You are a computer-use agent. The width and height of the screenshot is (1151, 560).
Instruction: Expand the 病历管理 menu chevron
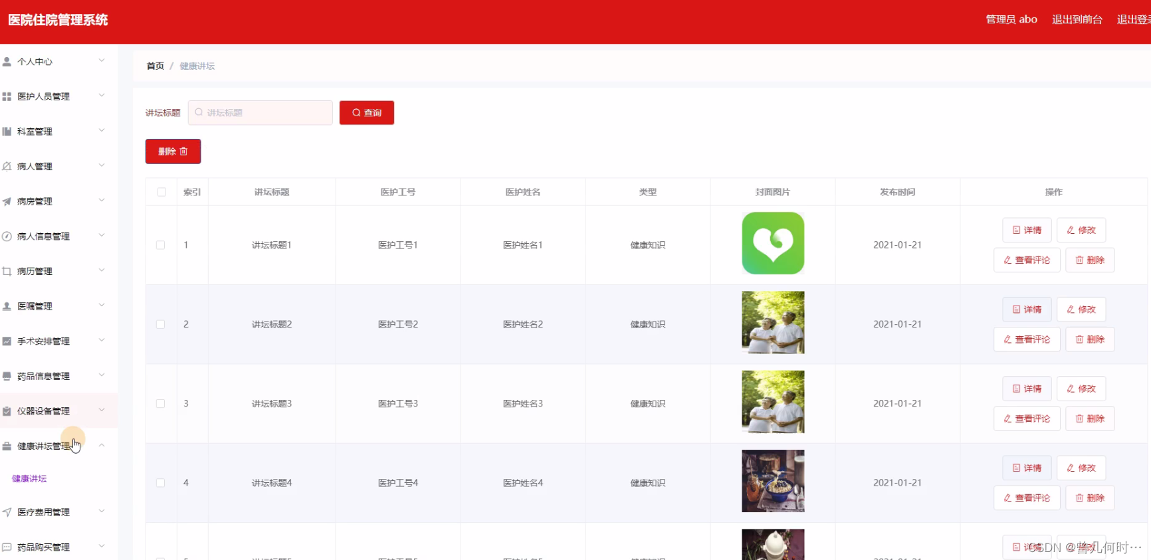[x=102, y=270]
